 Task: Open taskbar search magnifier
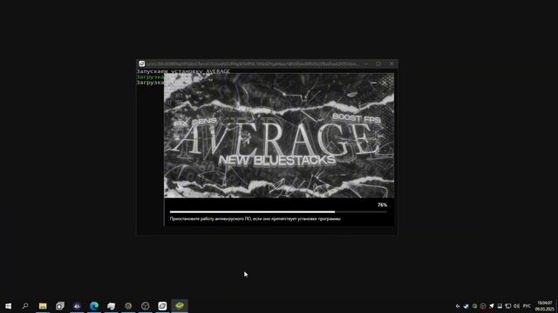pyautogui.click(x=25, y=306)
